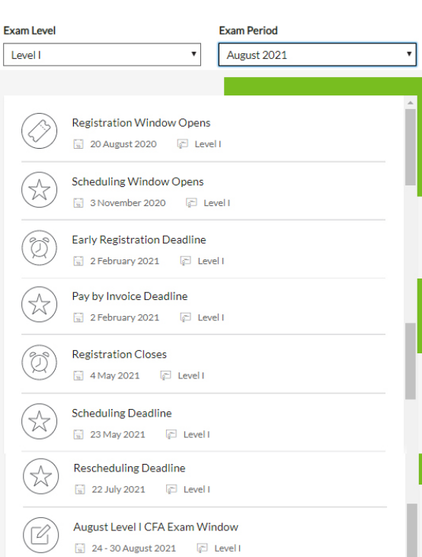Click the scrollbar up arrow of the events list
The height and width of the screenshot is (557, 422).
coord(411,103)
